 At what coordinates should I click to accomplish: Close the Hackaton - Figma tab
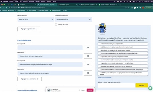click(76, 5)
